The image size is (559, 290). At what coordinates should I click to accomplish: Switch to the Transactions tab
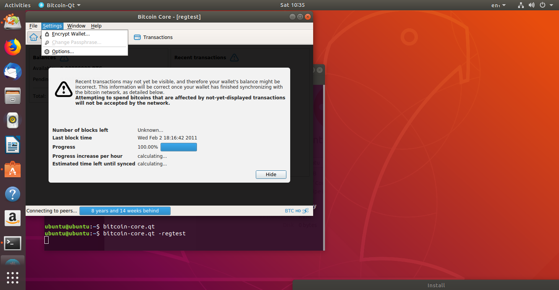(153, 37)
